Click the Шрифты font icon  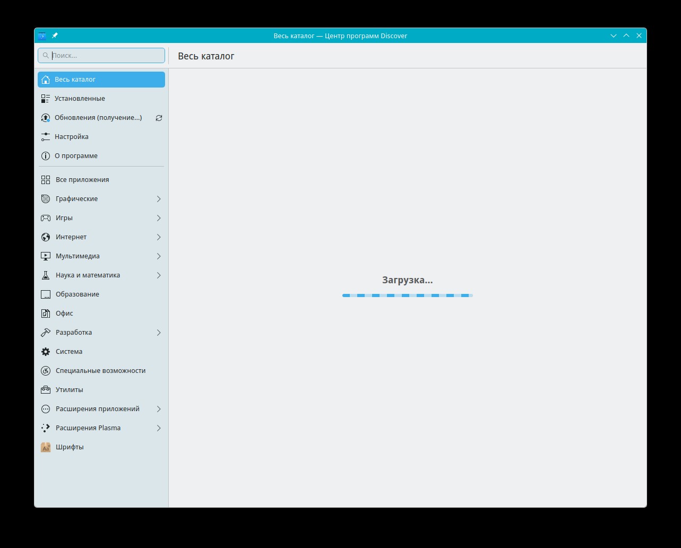tap(46, 447)
